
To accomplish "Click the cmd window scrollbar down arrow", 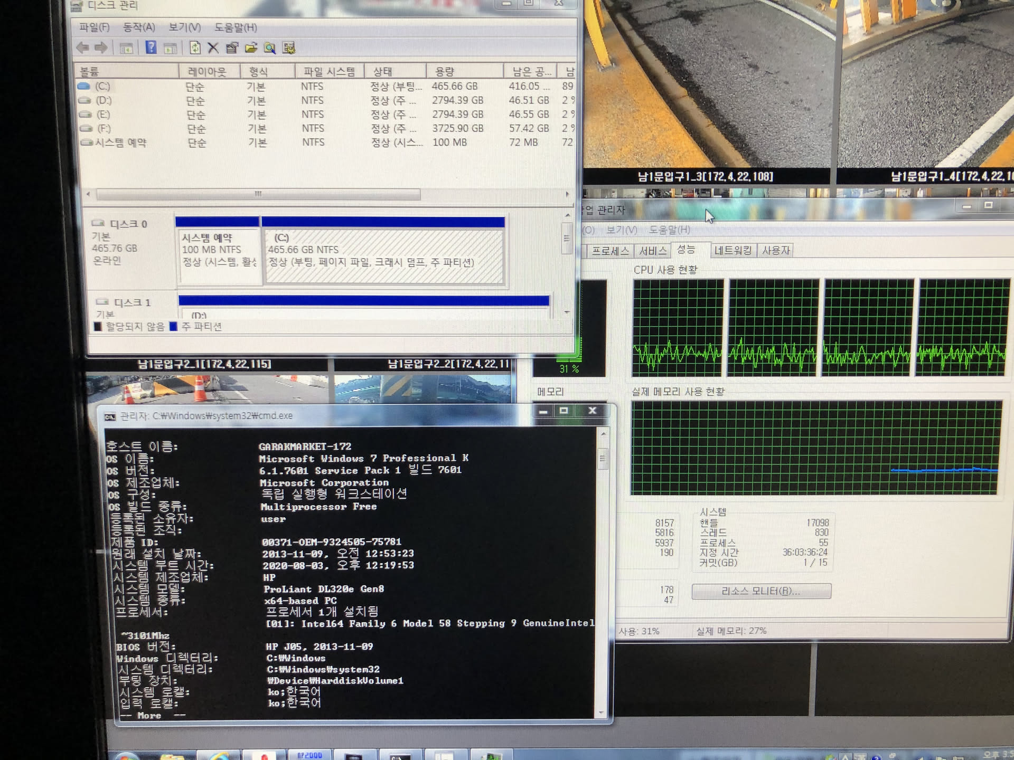I will pyautogui.click(x=602, y=712).
